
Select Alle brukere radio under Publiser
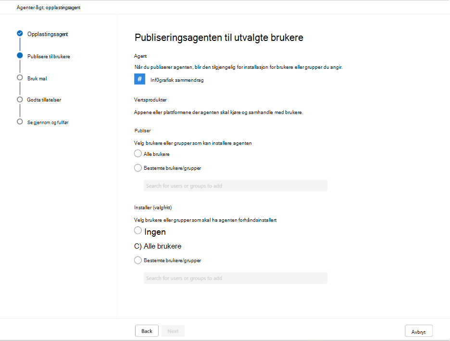click(138, 153)
